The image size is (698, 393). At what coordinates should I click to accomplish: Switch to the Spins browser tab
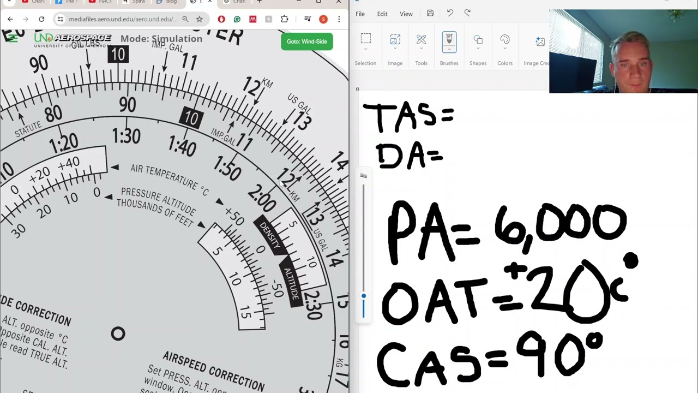134,2
